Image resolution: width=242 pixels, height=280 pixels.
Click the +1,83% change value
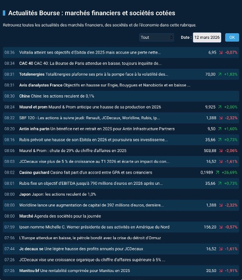(x=231, y=74)
